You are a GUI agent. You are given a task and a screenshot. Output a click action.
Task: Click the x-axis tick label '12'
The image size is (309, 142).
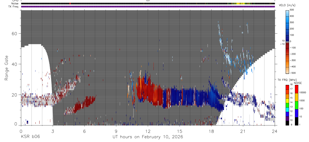(148, 131)
